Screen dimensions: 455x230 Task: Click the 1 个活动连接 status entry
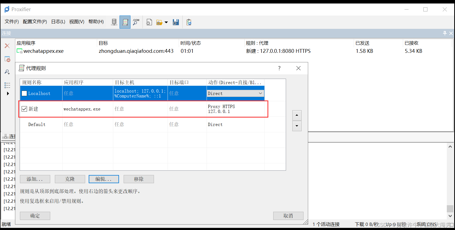(x=326, y=224)
